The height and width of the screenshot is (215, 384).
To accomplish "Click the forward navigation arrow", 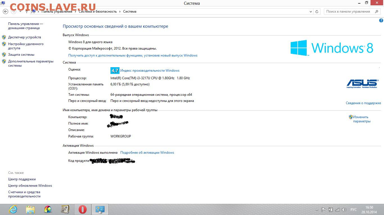I will click(13, 11).
